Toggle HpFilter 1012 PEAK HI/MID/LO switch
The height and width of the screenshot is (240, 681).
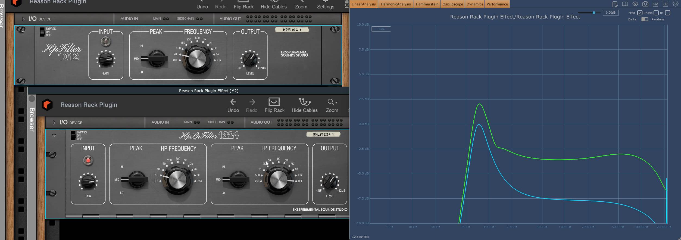[x=154, y=58]
